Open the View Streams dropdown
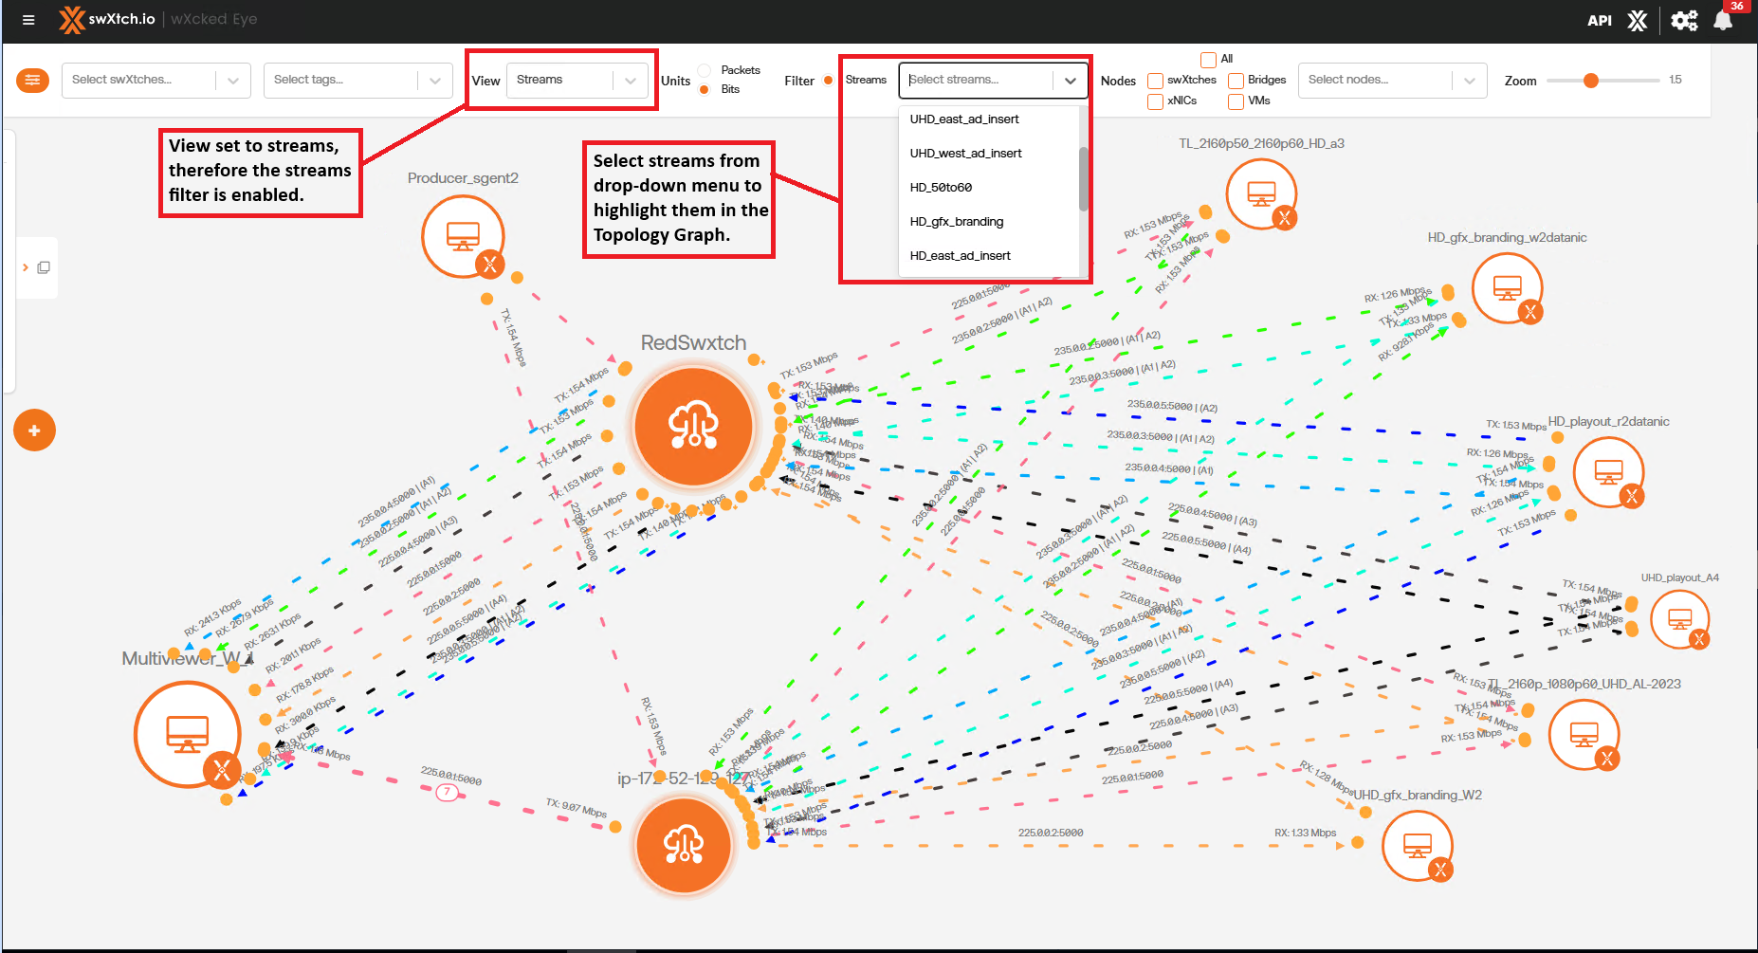The width and height of the screenshot is (1758, 953). 577,81
